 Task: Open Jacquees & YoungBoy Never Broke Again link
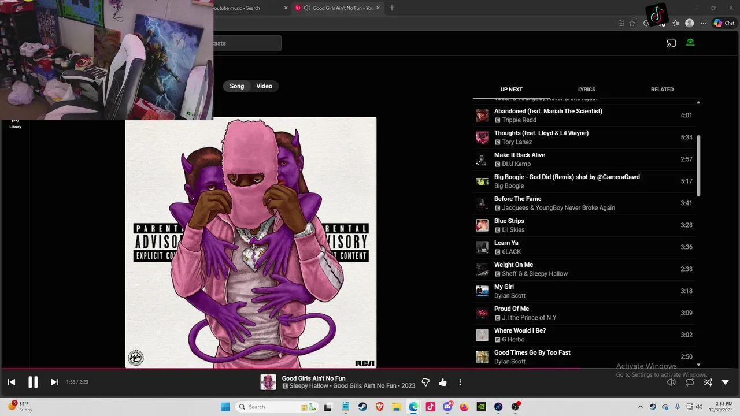(x=558, y=208)
